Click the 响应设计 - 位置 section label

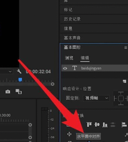[x=77, y=89]
